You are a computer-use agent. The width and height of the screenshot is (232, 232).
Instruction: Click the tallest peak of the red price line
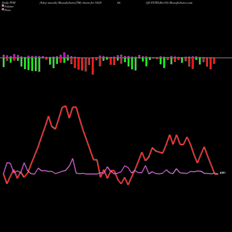[66, 106]
